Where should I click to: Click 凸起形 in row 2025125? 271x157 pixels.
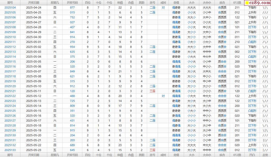tap(252, 111)
